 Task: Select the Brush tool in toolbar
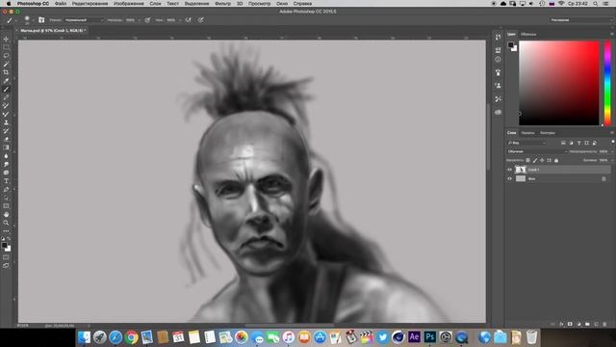point(6,90)
